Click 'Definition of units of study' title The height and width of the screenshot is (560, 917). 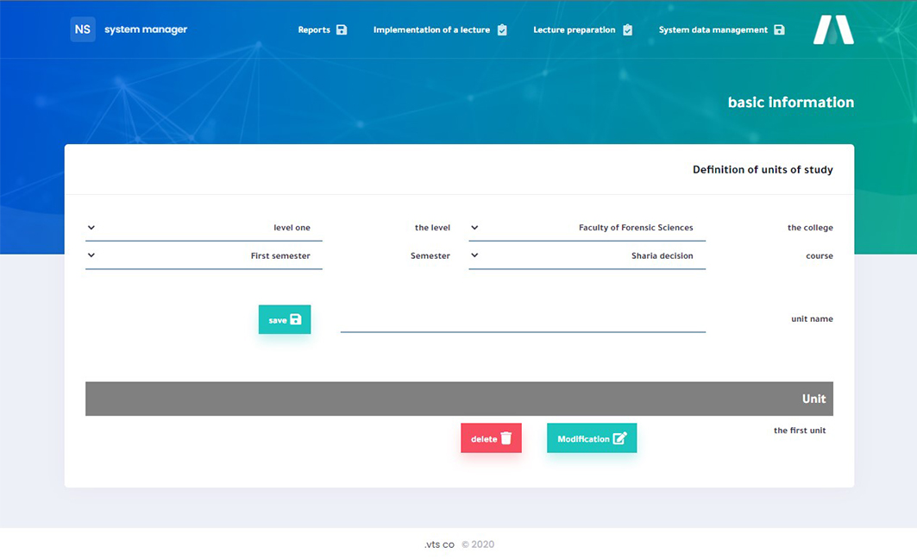click(x=763, y=170)
